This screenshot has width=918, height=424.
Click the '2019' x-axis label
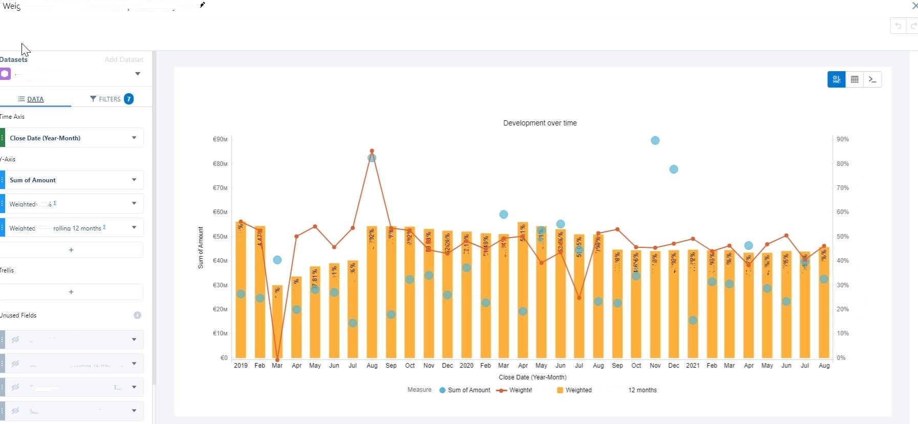click(x=241, y=366)
